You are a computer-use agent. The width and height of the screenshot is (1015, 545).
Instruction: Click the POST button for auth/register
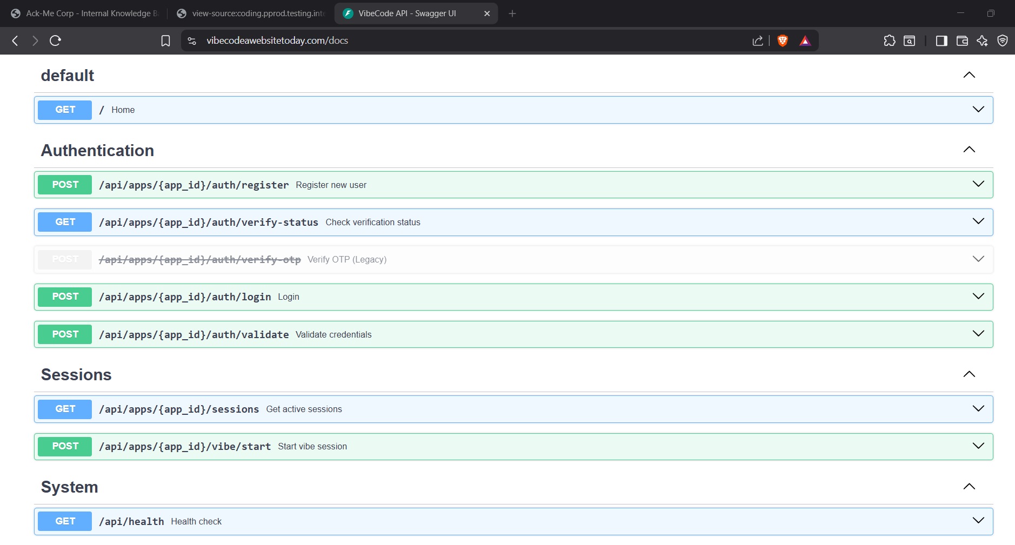[65, 185]
